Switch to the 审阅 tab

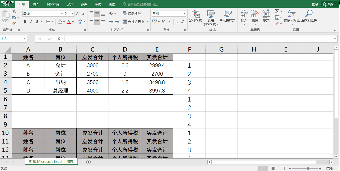(x=98, y=4)
